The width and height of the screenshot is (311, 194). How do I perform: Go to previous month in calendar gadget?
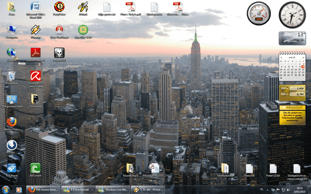point(281,57)
